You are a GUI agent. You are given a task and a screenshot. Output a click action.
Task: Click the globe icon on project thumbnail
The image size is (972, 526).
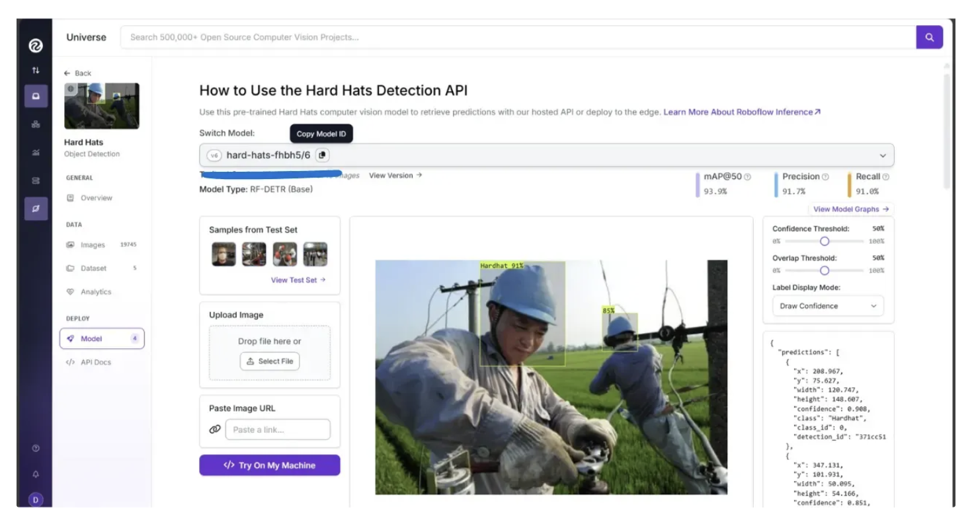(x=72, y=89)
